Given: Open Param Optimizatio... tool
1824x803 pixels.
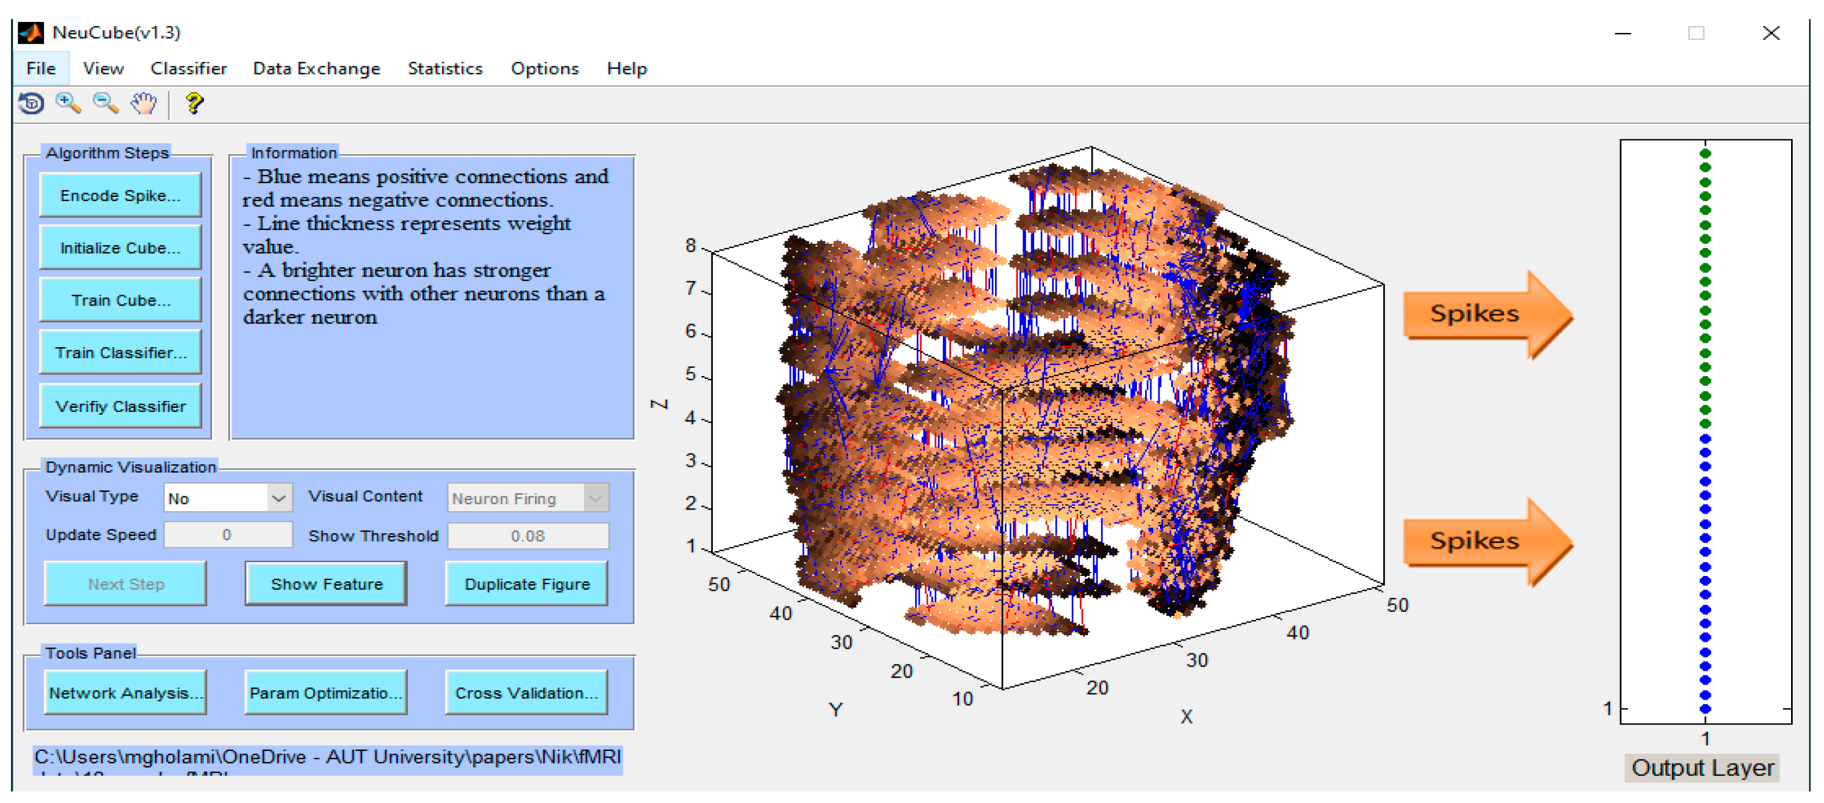Looking at the screenshot, I should coord(326,693).
